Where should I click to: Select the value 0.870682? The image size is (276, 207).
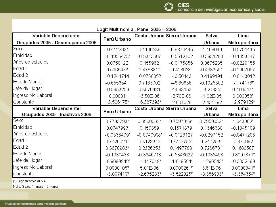tap(243, 141)
